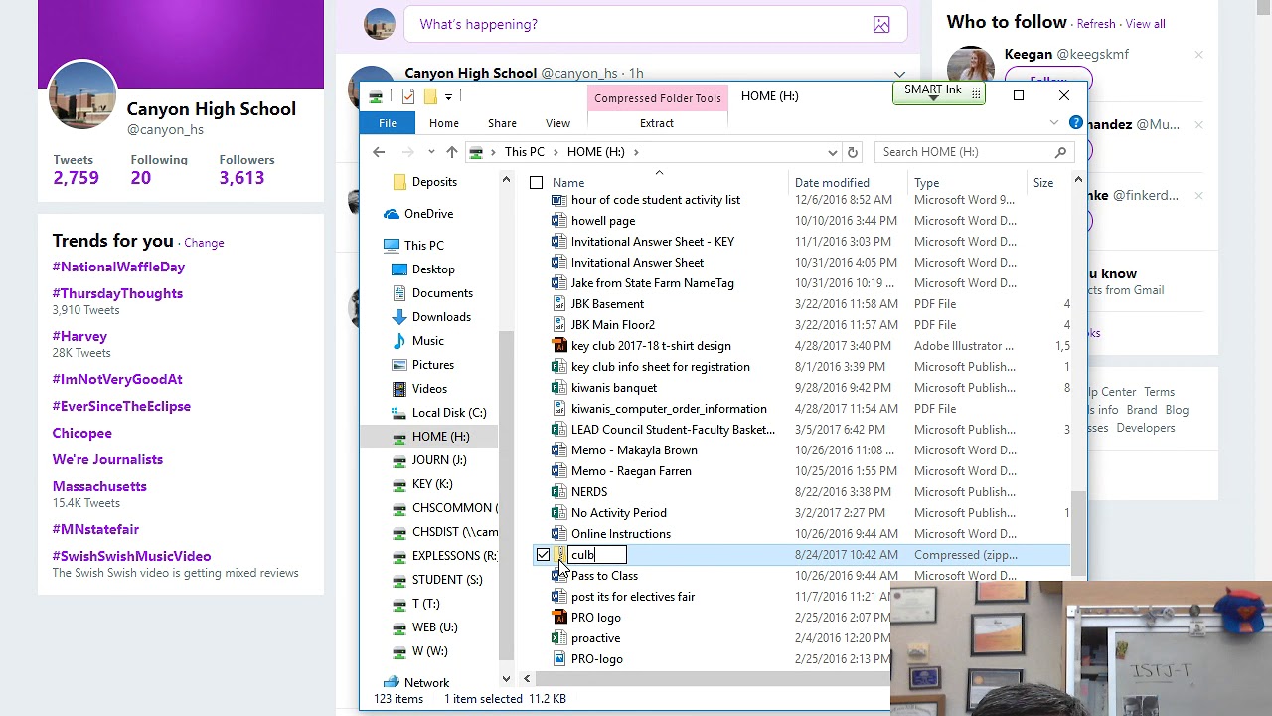
Task: Click HOME (H:) in the address path
Action: click(x=596, y=152)
